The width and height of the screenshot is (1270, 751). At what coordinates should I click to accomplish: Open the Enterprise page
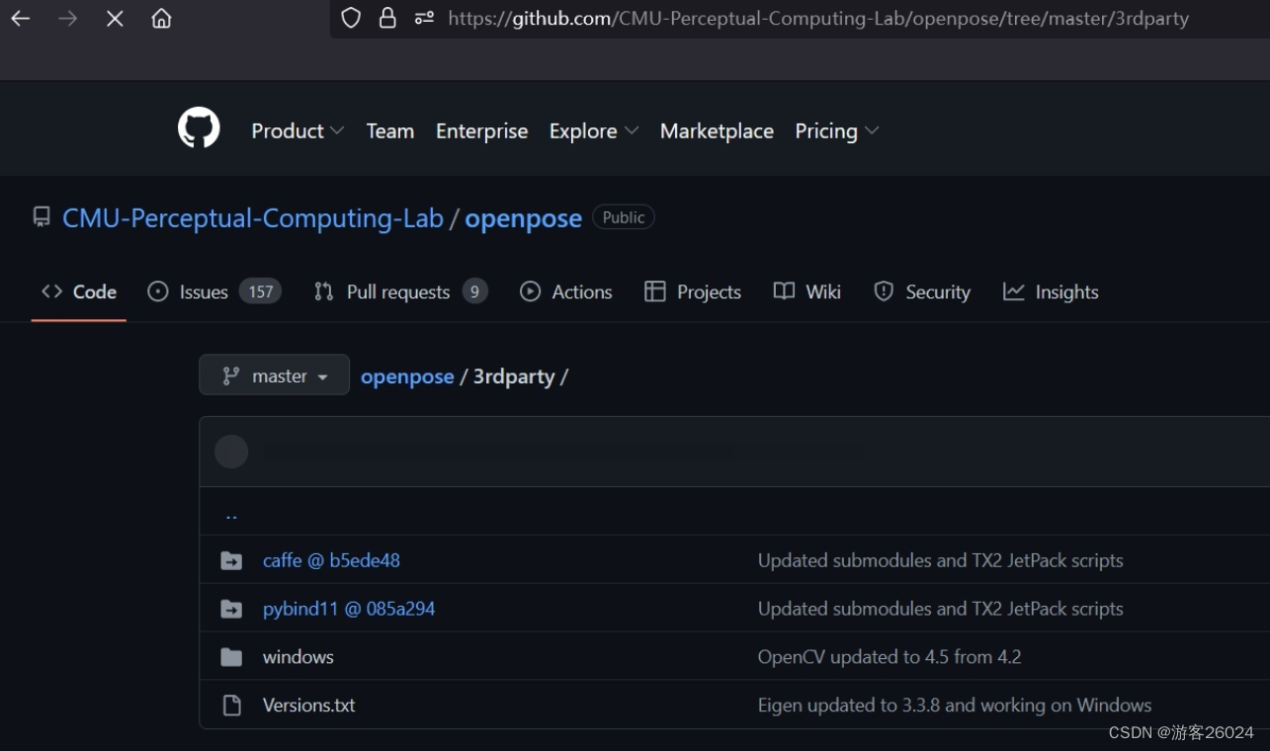[482, 130]
